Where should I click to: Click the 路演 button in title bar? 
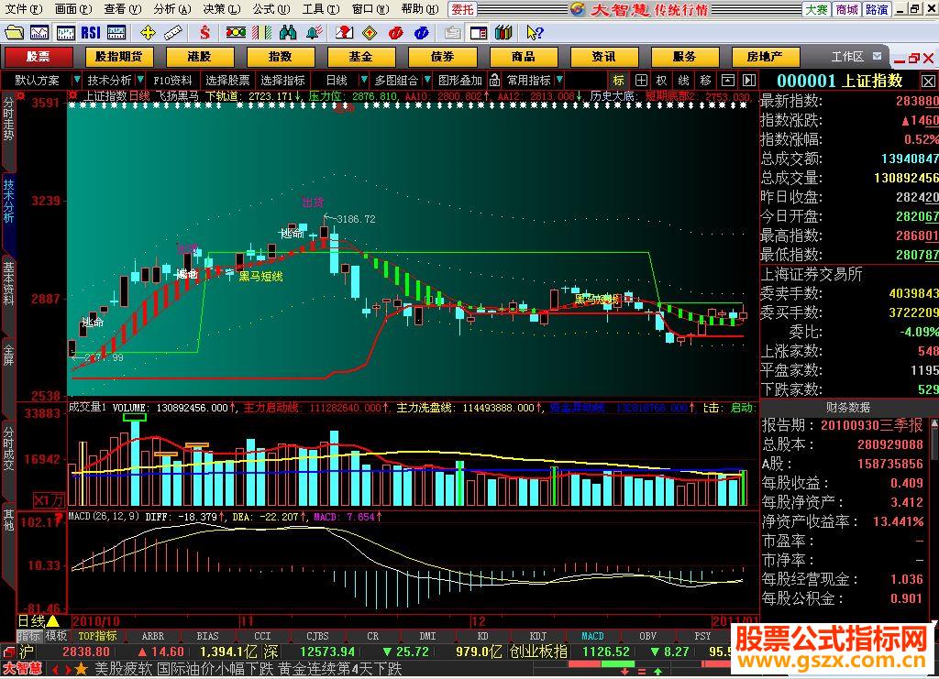point(877,9)
